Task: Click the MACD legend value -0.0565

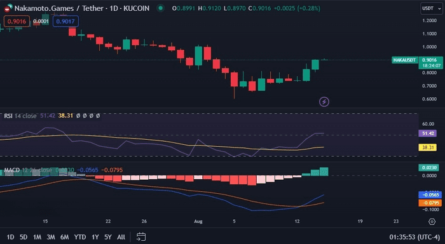Action: [88, 170]
